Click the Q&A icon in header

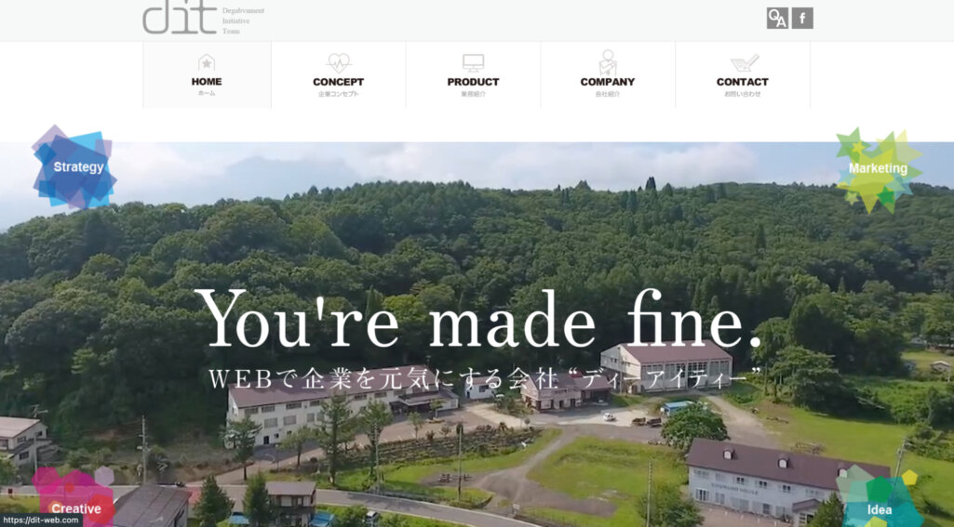click(777, 19)
